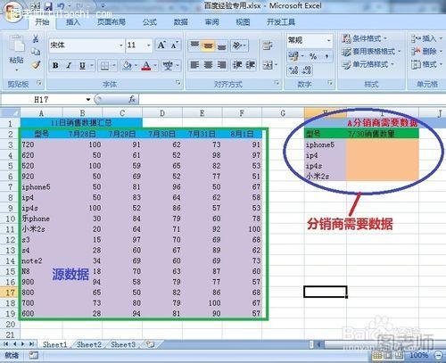446x363 pixels.
Task: Toggle Underline formatting
Action: 82,65
